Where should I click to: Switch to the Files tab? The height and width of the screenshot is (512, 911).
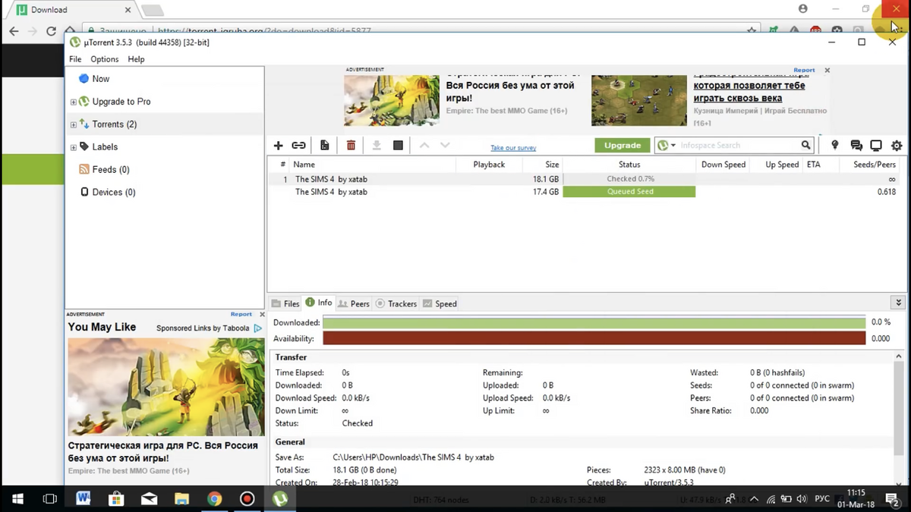(x=285, y=303)
